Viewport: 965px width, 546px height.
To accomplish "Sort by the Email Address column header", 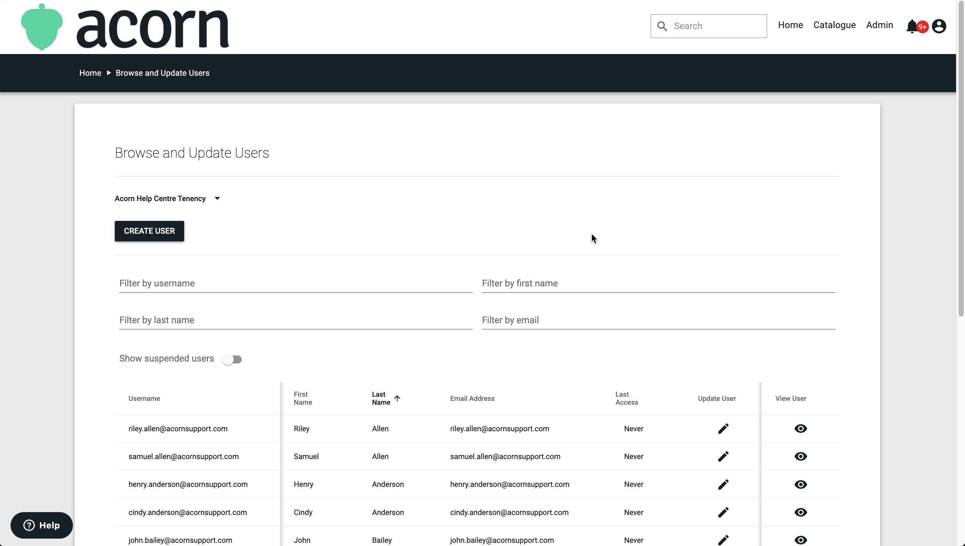I will pos(472,398).
